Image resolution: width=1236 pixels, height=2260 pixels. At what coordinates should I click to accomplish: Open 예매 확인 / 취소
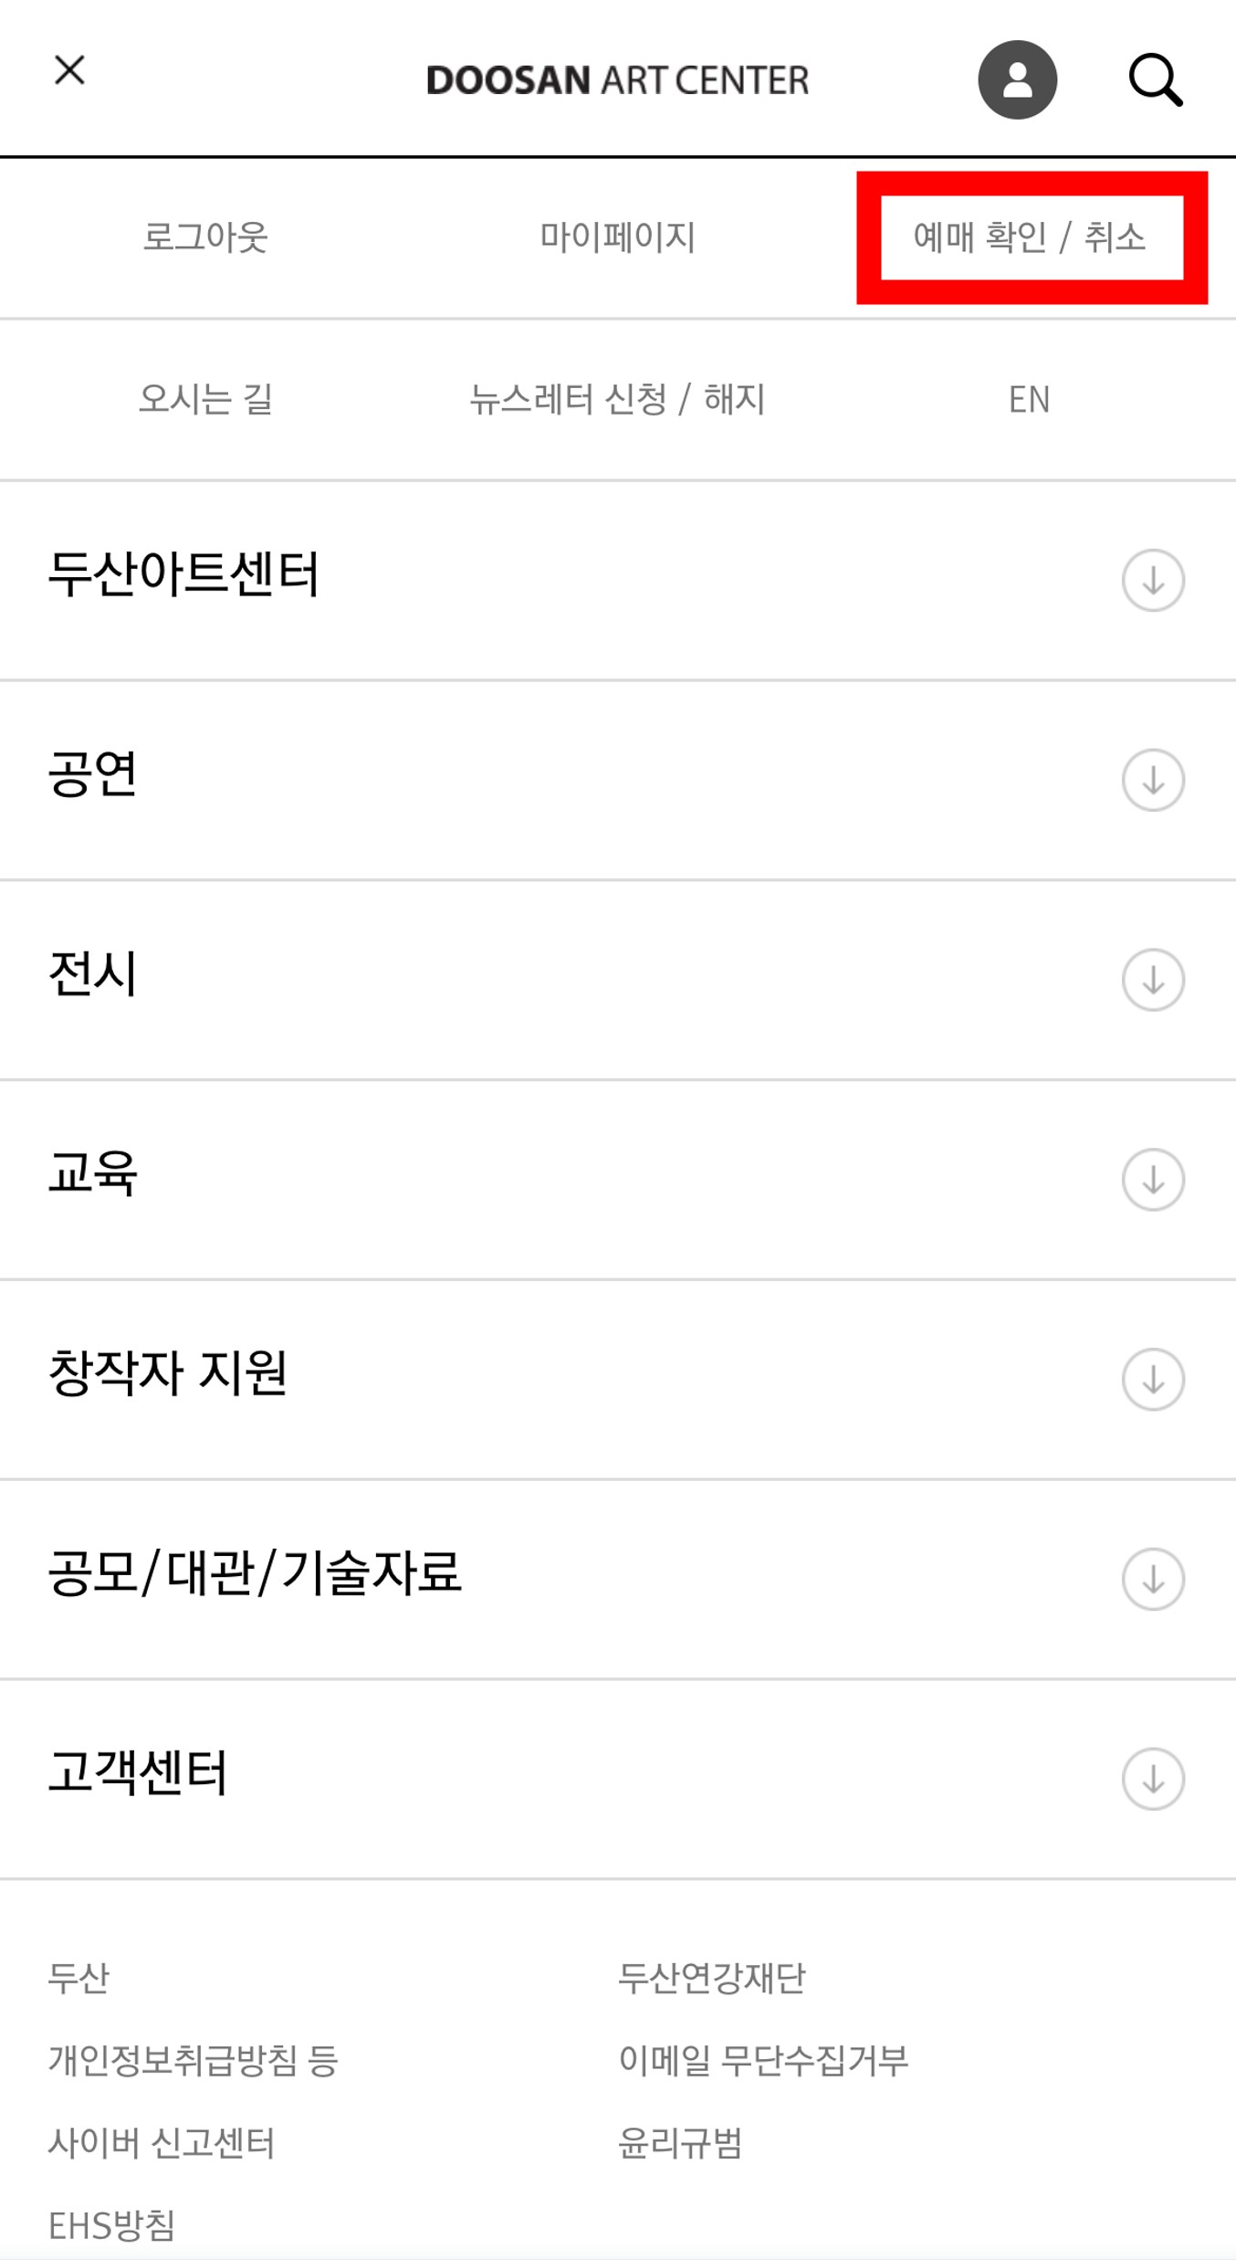click(1030, 237)
